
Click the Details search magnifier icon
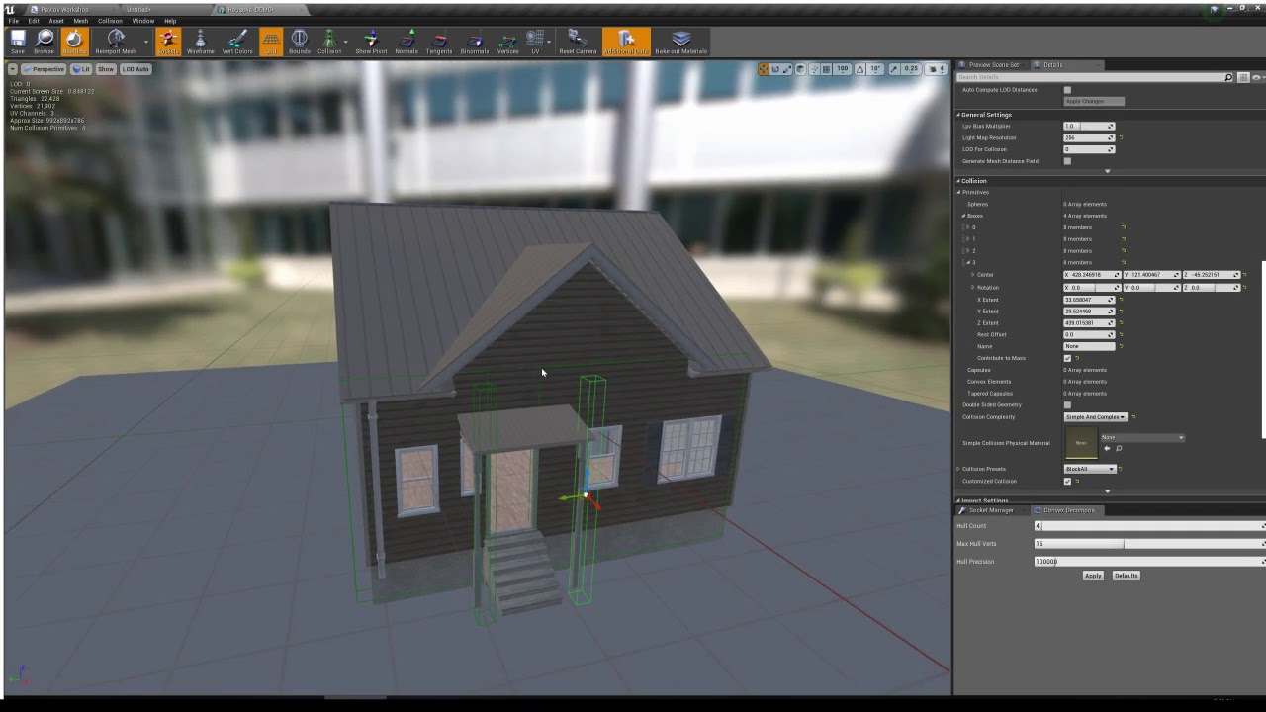[x=1229, y=77]
